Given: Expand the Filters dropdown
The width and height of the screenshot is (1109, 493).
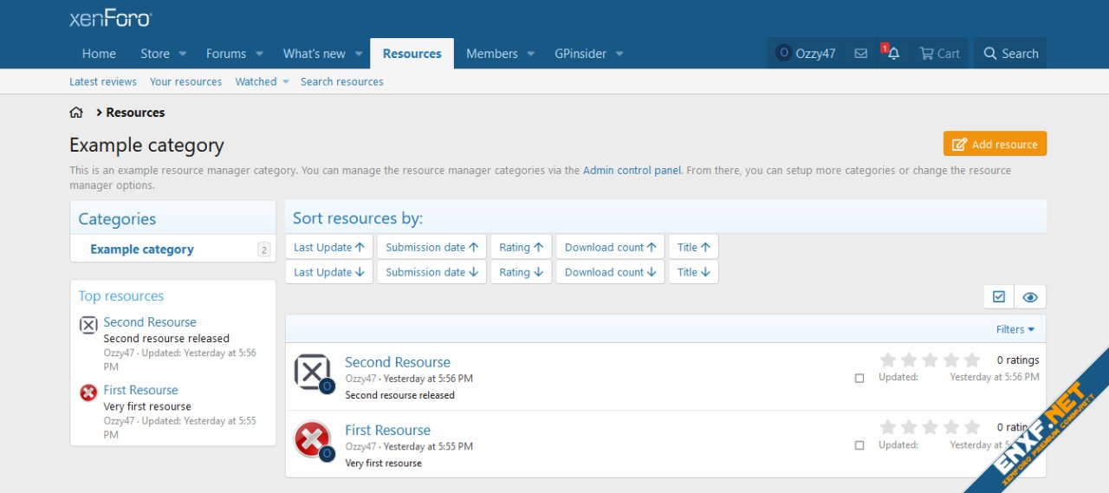Looking at the screenshot, I should pyautogui.click(x=1015, y=329).
